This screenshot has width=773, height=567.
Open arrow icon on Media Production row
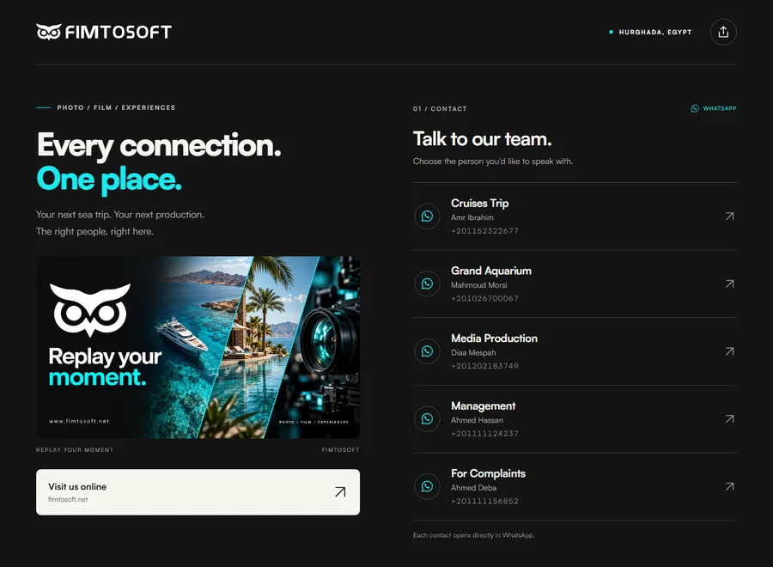729,351
